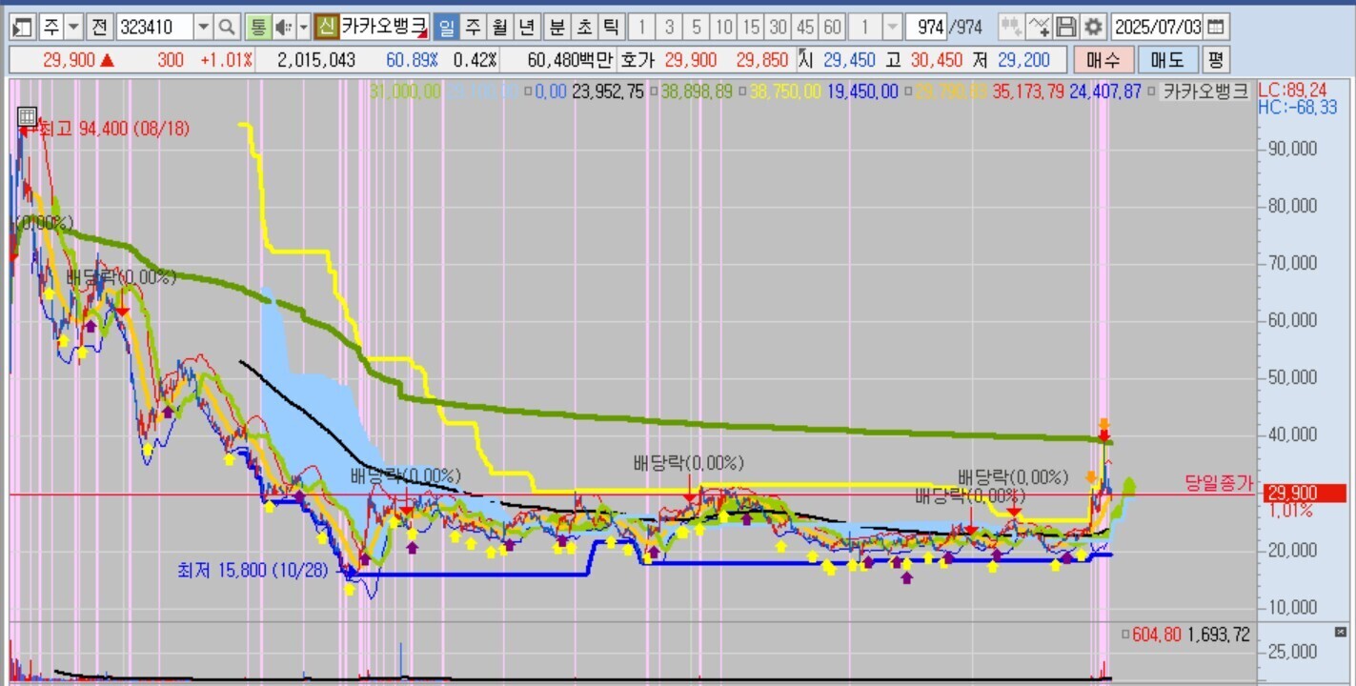The height and width of the screenshot is (686, 1356).
Task: Click the candlestick compare chart icon
Action: point(1011,27)
